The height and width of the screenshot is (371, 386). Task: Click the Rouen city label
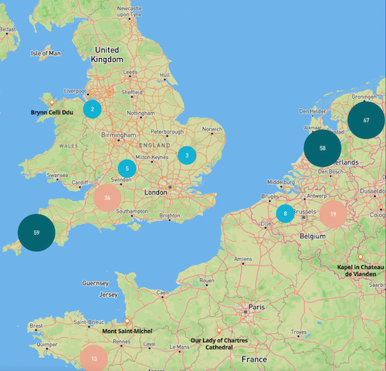point(207,281)
